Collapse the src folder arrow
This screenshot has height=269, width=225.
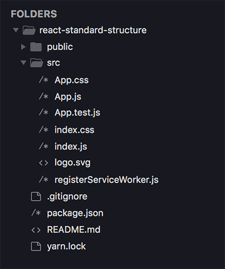click(x=24, y=62)
